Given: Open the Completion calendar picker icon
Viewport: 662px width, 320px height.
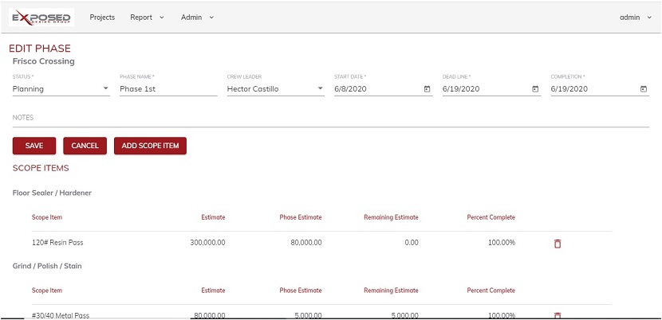Looking at the screenshot, I should click(x=644, y=89).
